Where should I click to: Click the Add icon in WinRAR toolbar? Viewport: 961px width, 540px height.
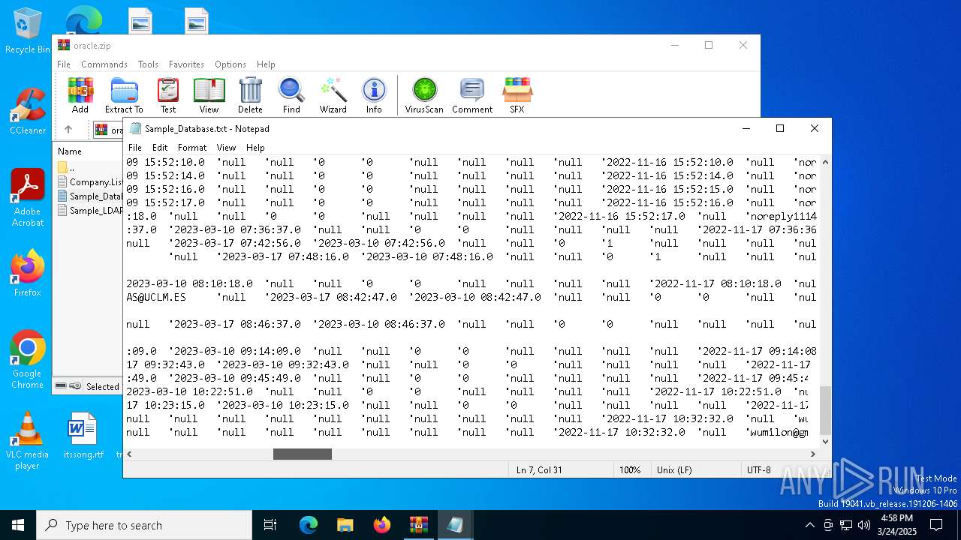[80, 95]
